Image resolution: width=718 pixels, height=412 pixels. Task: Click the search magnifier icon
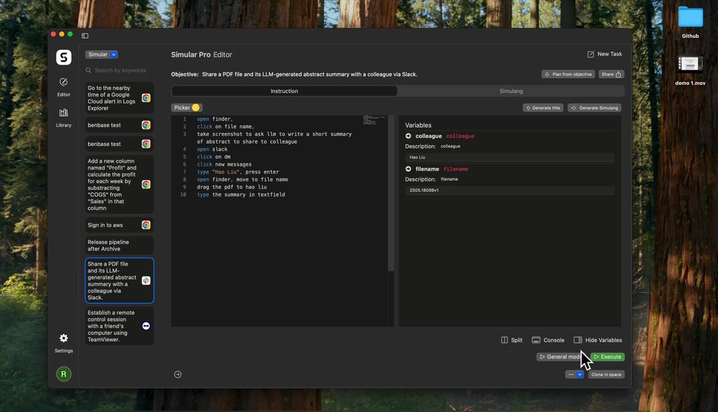pyautogui.click(x=88, y=70)
